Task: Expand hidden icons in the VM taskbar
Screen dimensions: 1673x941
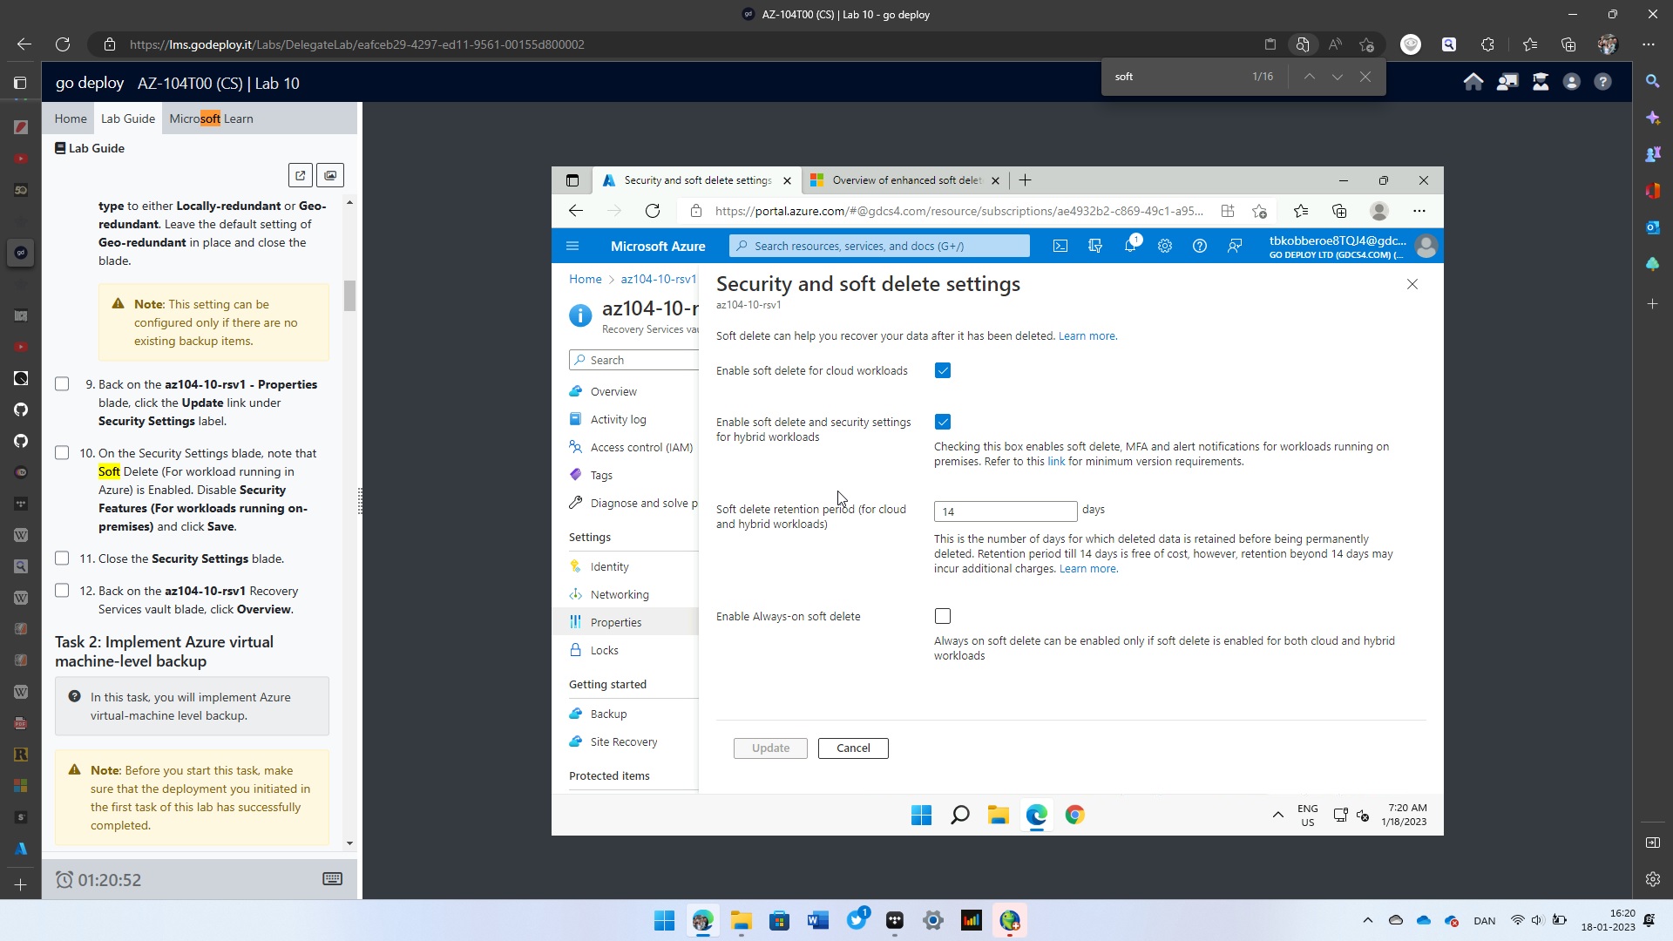Action: (1277, 815)
